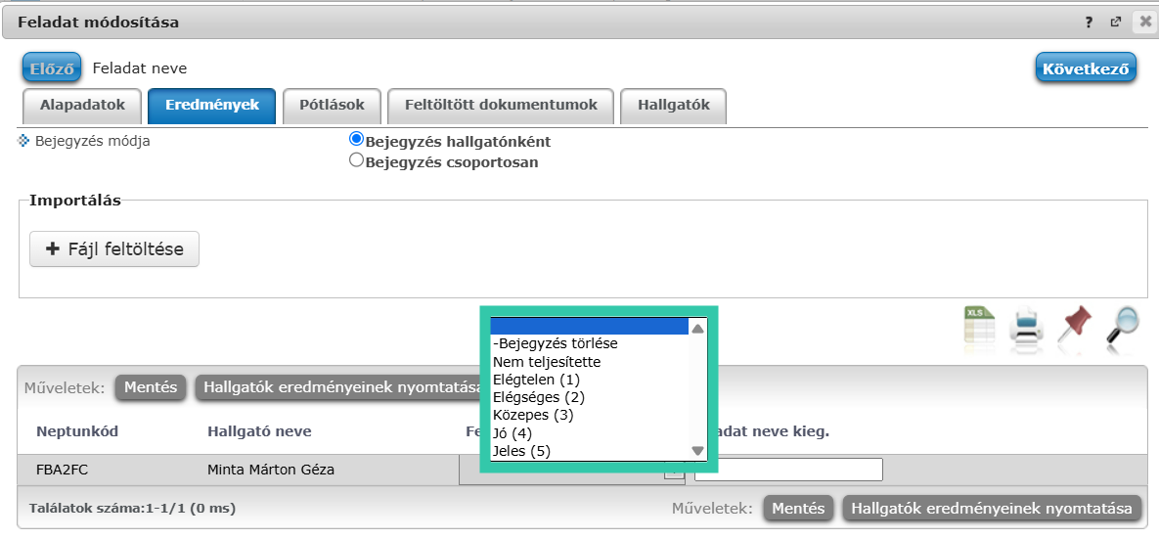Screen dimensions: 1159x539
Task: Close the Feladat módosítása dialog
Action: 1144,22
